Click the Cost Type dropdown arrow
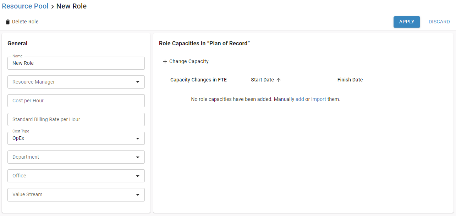The width and height of the screenshot is (456, 216). point(138,138)
